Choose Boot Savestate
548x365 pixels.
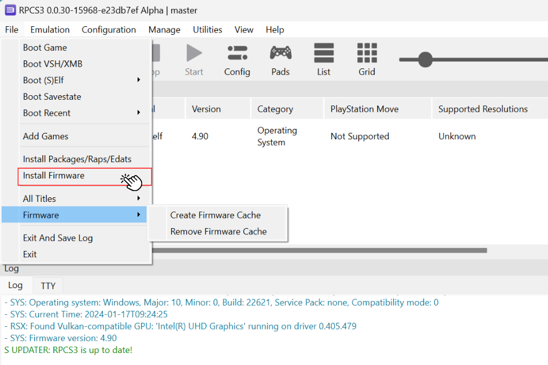point(85,97)
